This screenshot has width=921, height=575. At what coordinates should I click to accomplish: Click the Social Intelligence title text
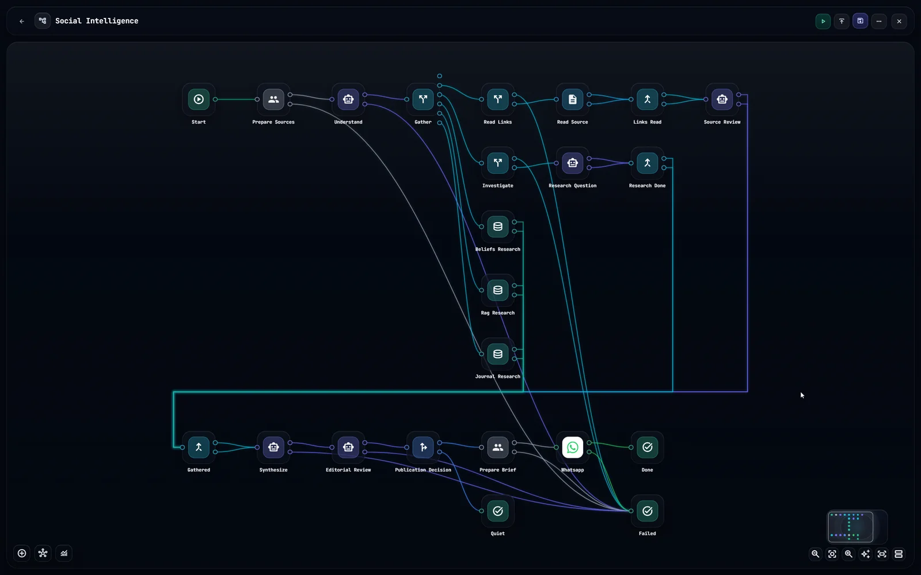(x=97, y=21)
